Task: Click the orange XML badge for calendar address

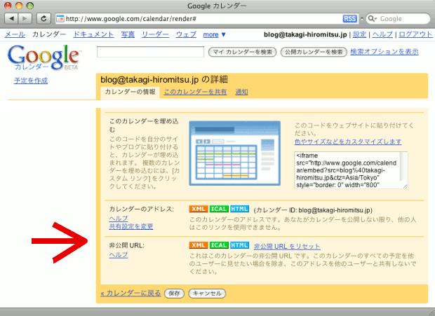Action: coord(199,209)
